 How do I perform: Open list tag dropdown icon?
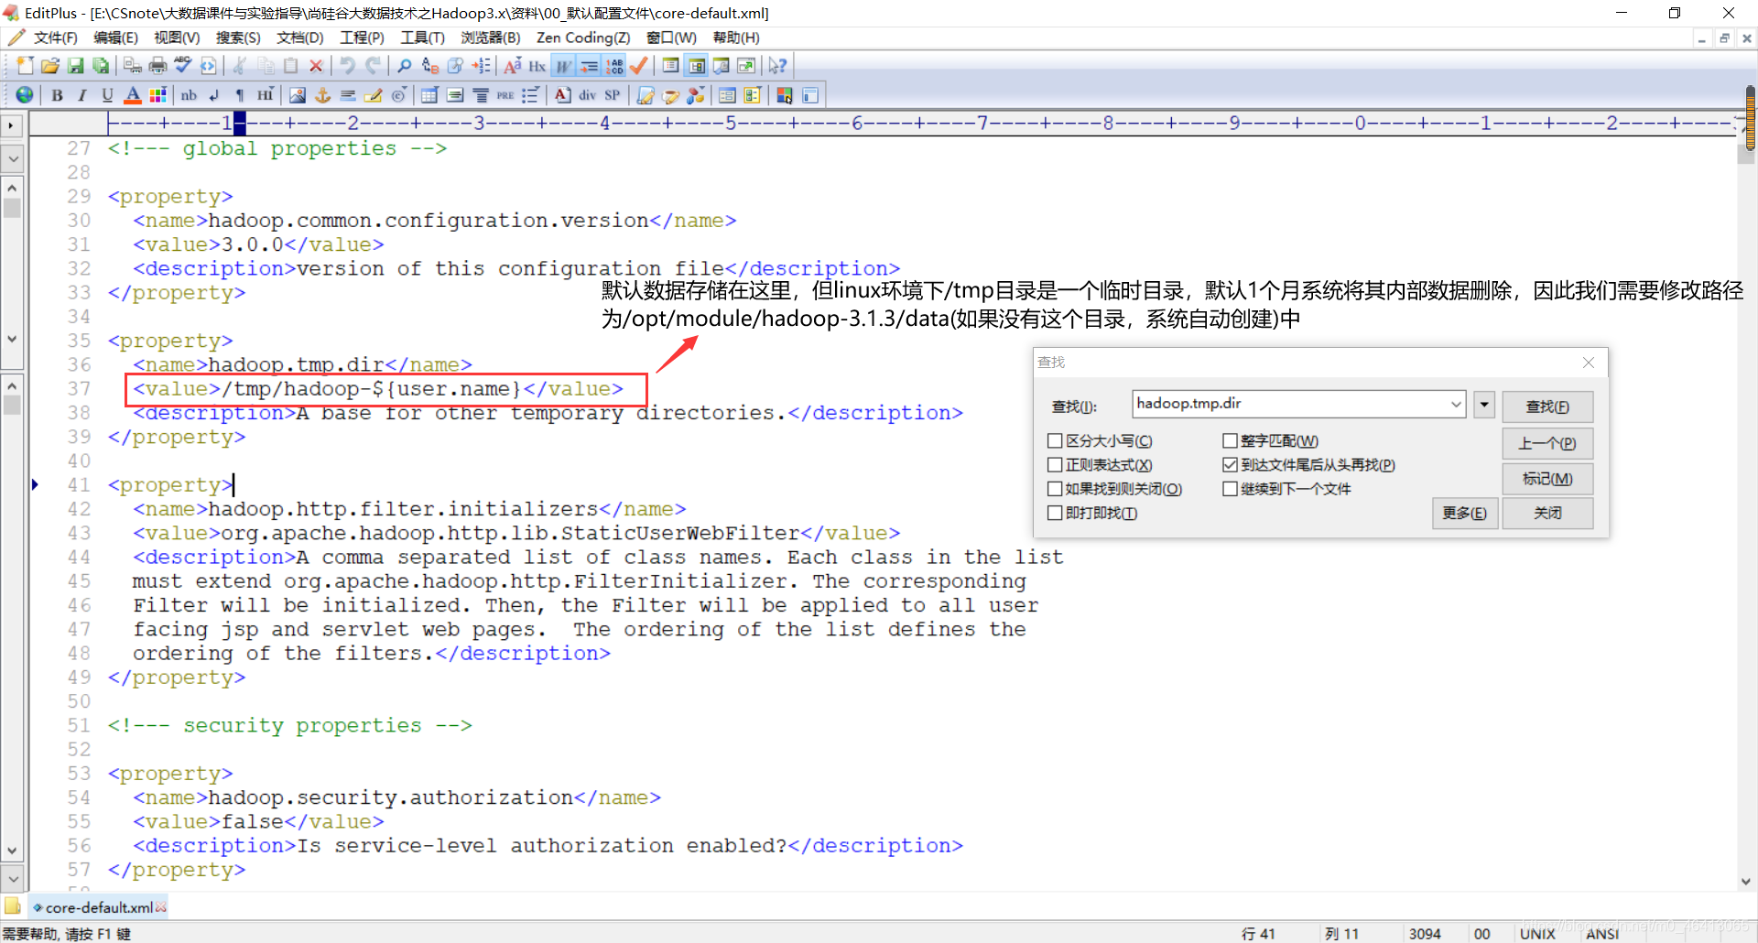(530, 95)
